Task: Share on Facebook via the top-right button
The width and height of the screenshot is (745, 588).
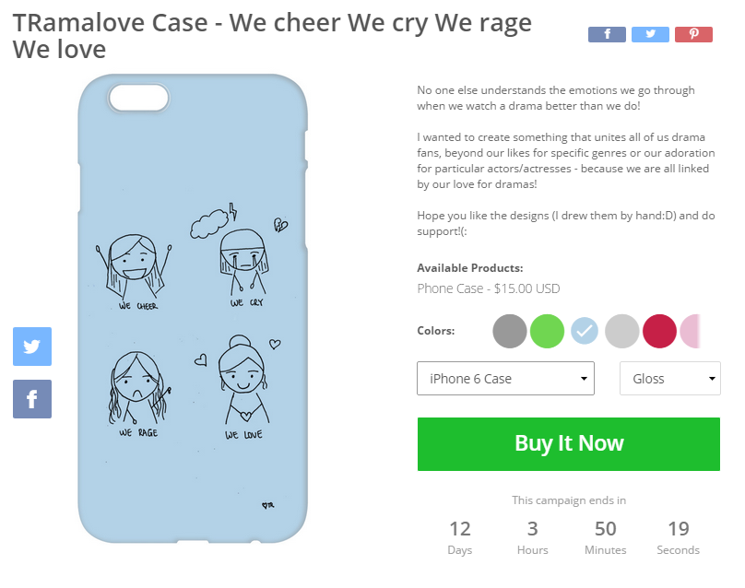Action: [x=607, y=34]
